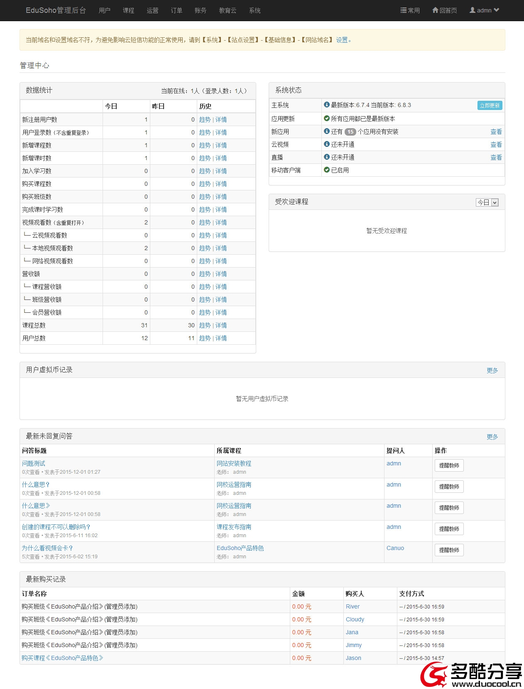Screen dimensions: 524x689
Task: Open the 系统 menu in top navigation
Action: pos(255,10)
